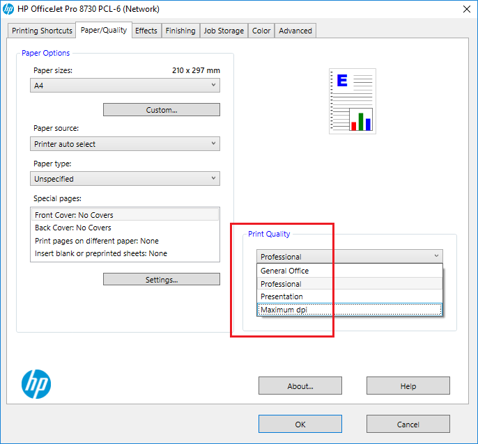The height and width of the screenshot is (444, 478).
Task: Switch to the Color tab
Action: click(261, 31)
